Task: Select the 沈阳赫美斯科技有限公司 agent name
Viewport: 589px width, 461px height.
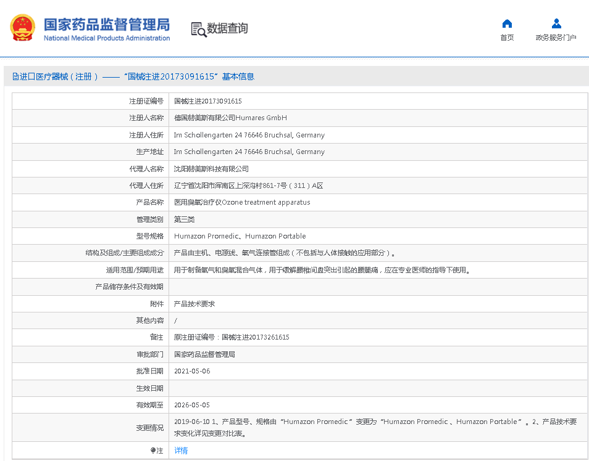Action: point(211,169)
